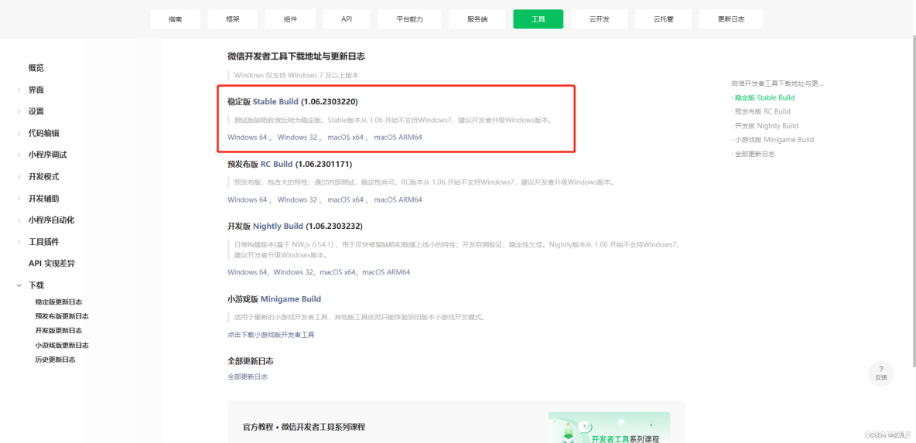Viewport: 916px width, 443px height.
Task: Download Stable Build for Windows 32
Action: coord(297,137)
